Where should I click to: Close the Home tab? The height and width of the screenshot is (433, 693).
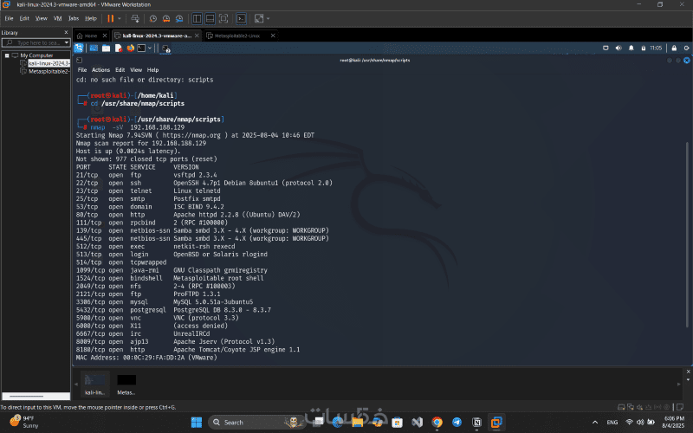(x=105, y=36)
